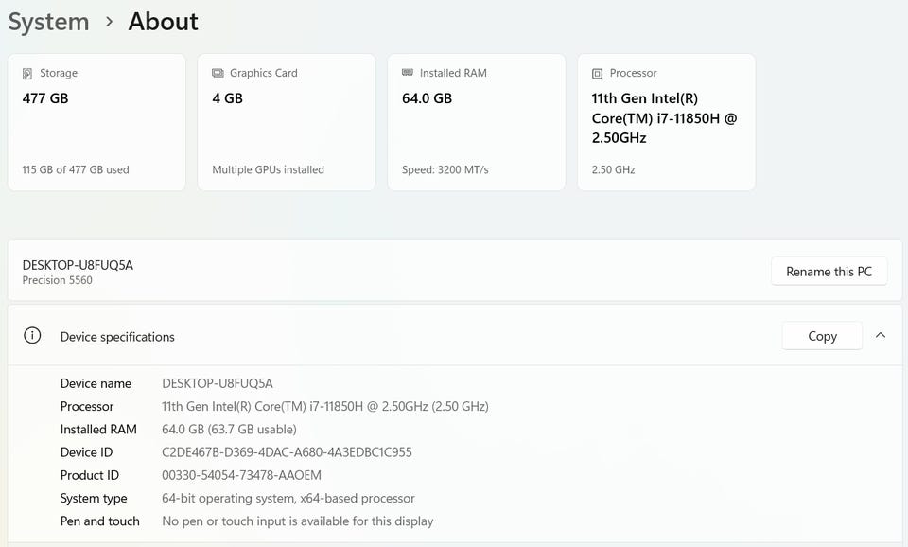Click the System type value text
The image size is (908, 547).
pyautogui.click(x=288, y=498)
